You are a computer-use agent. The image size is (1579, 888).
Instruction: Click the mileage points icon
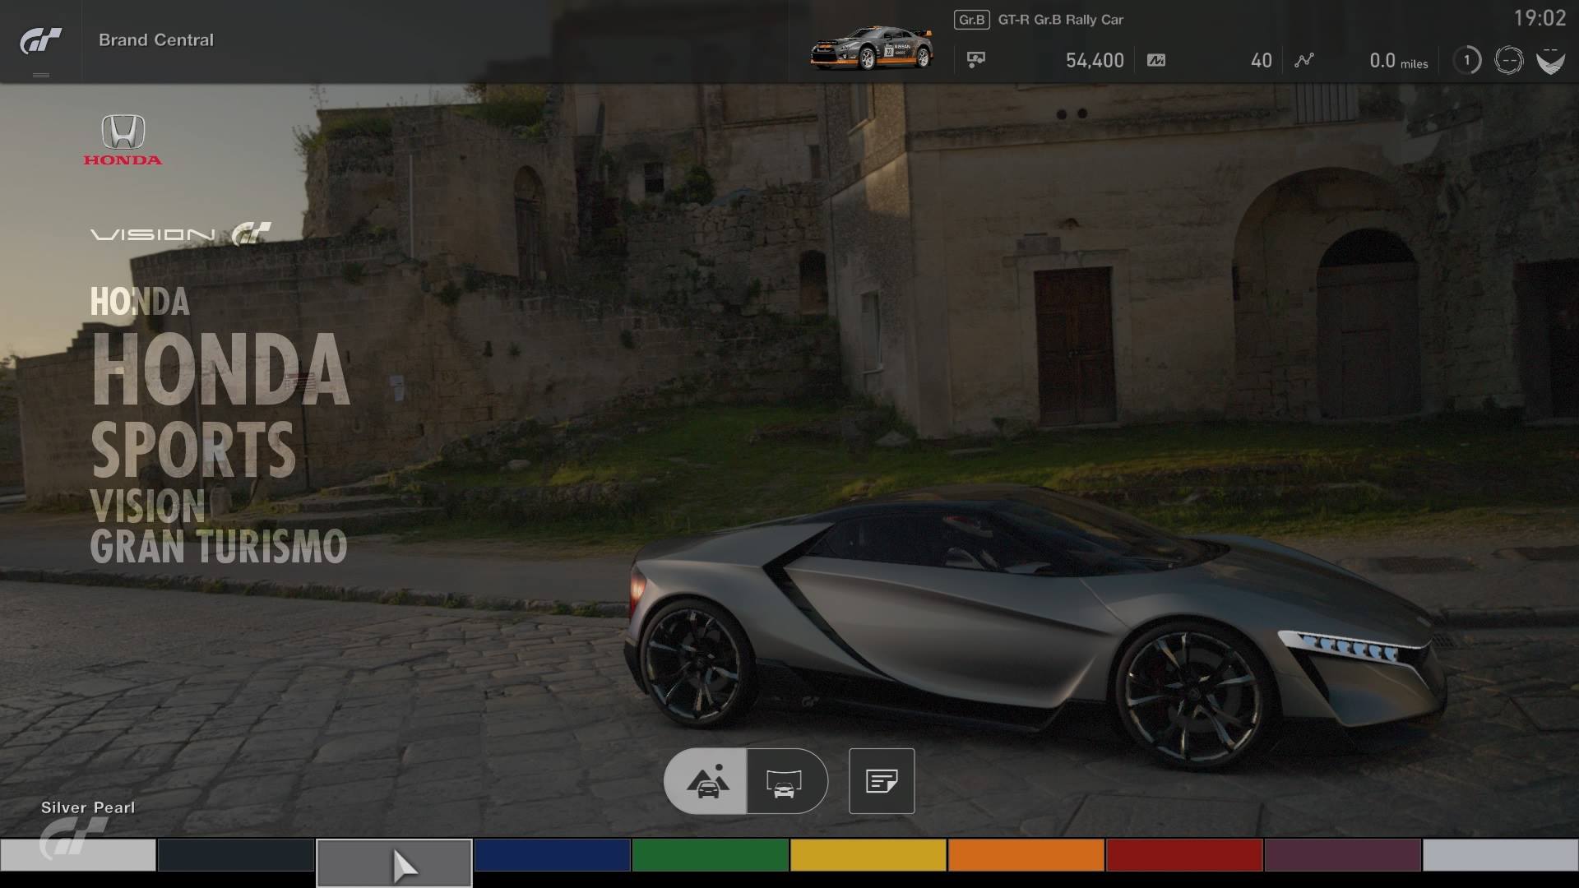(x=1155, y=60)
